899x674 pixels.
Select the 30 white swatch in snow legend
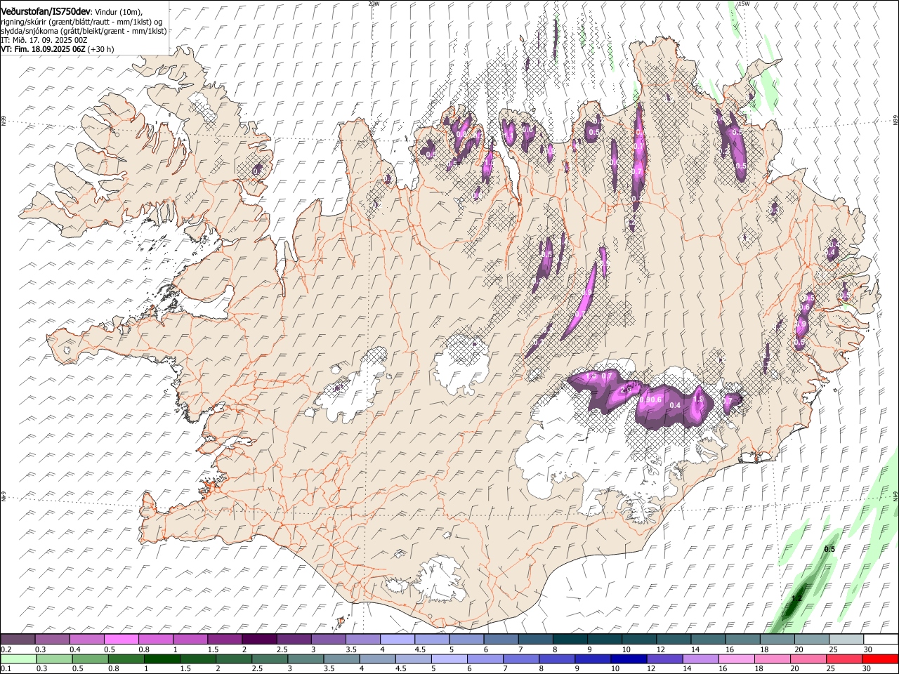coord(880,639)
